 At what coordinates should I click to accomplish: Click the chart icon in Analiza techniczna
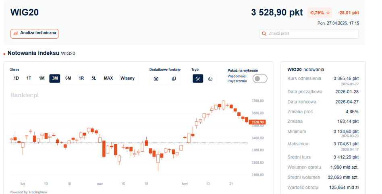(16, 33)
